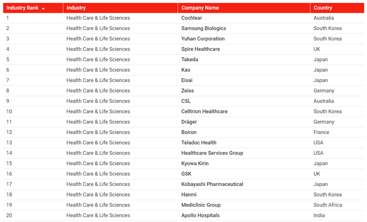Sort by the Industry Rank column header

(23, 8)
